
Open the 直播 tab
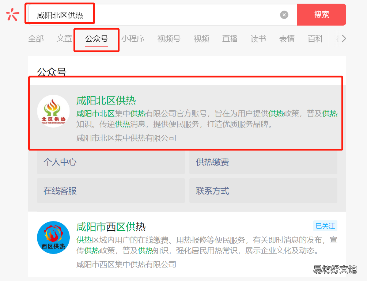tap(230, 39)
